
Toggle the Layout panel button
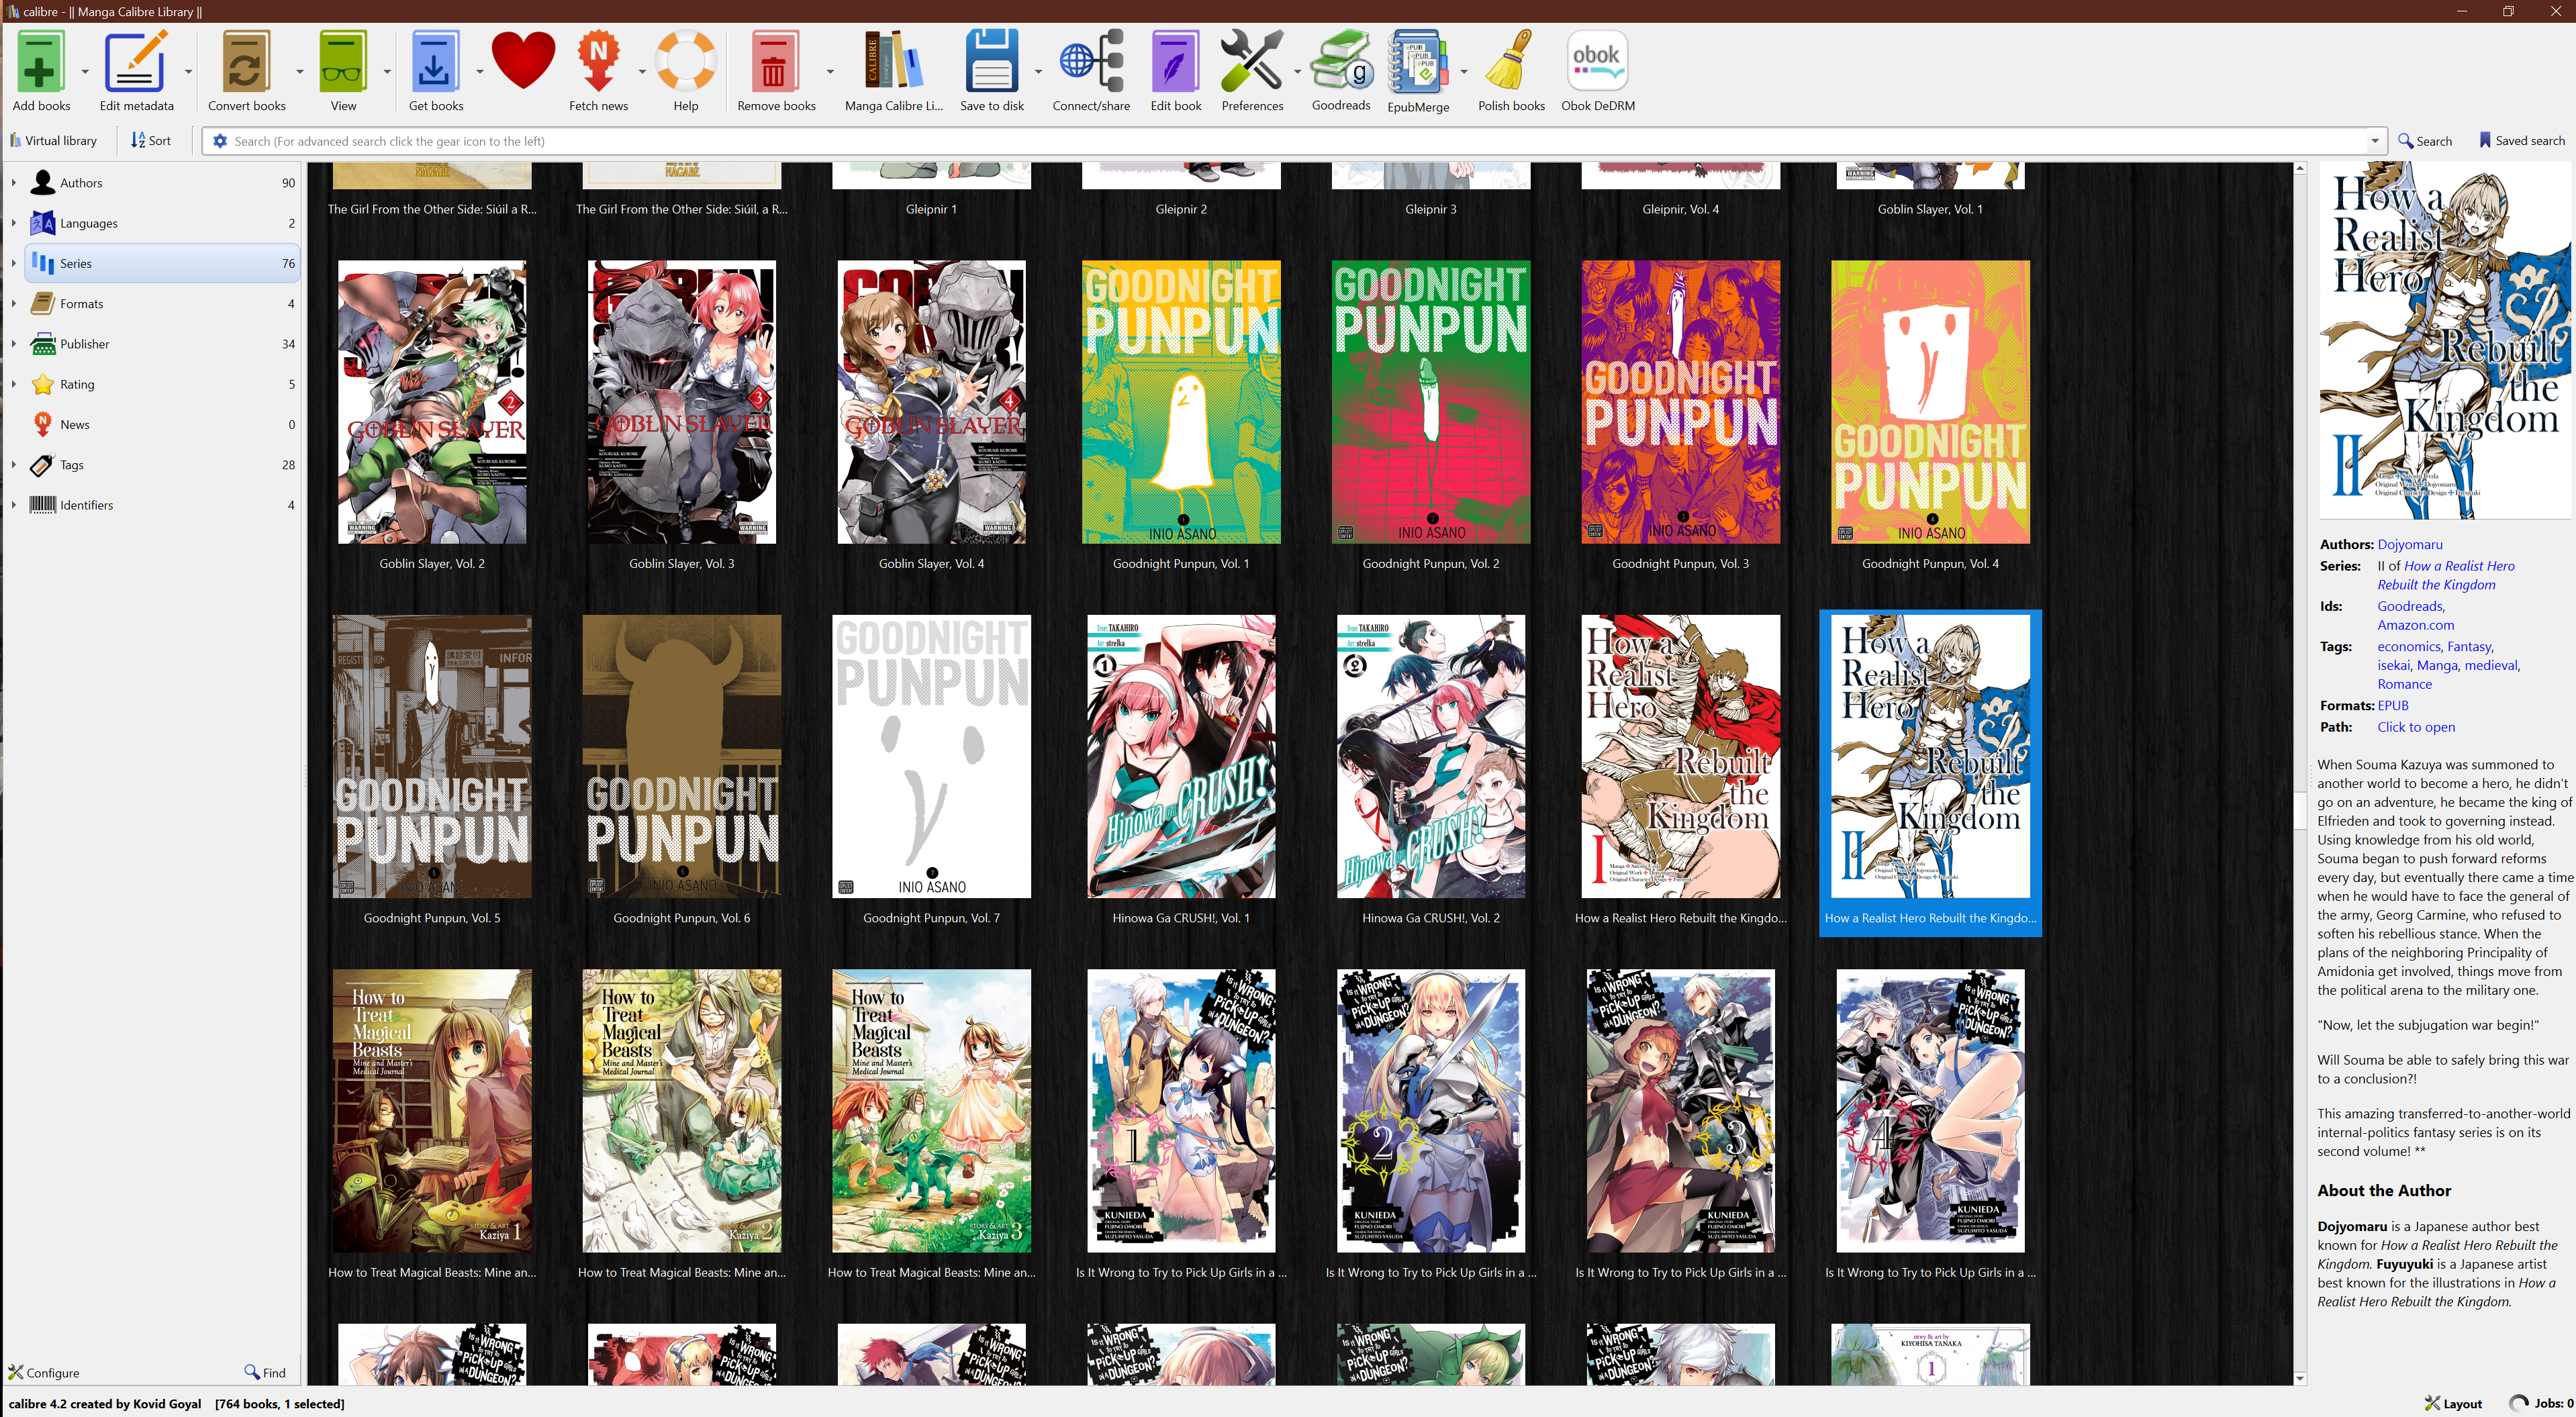pyautogui.click(x=2453, y=1403)
